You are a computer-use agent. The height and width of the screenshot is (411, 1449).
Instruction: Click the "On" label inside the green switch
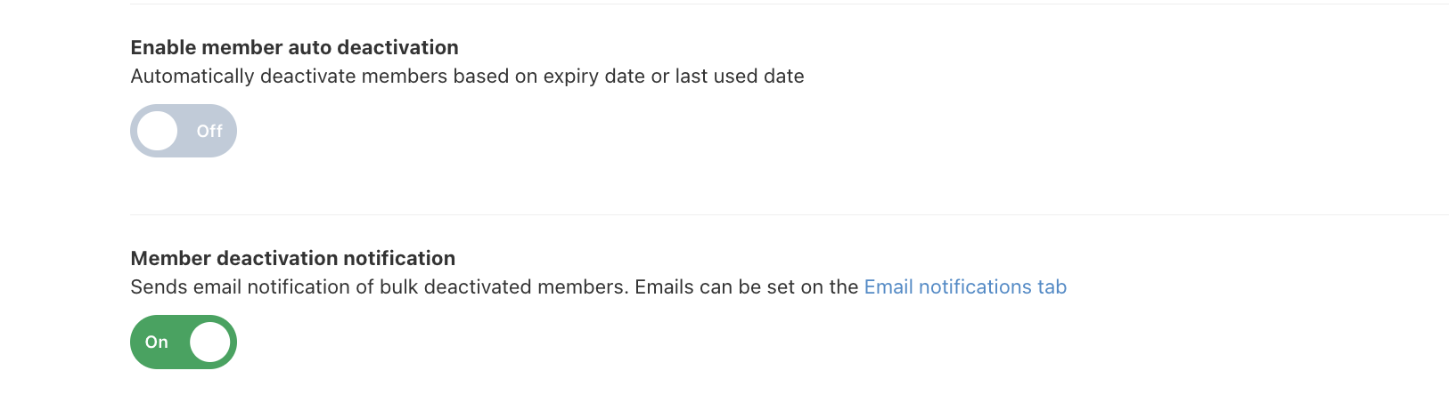pos(157,342)
